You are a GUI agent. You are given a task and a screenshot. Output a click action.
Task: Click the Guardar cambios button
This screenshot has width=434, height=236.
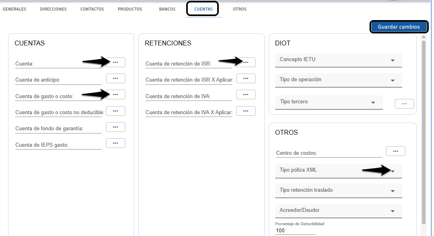click(x=399, y=27)
